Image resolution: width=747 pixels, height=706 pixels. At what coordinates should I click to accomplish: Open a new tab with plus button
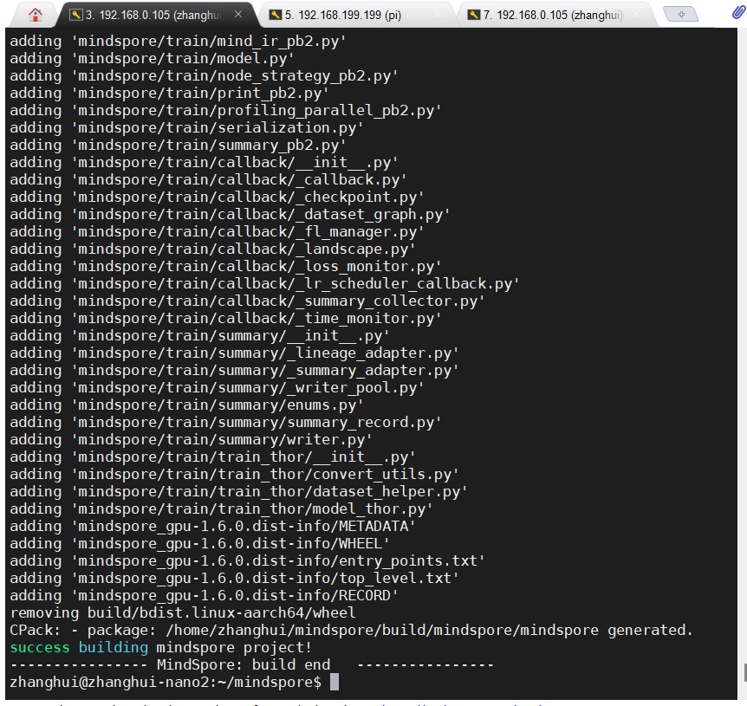tap(681, 14)
